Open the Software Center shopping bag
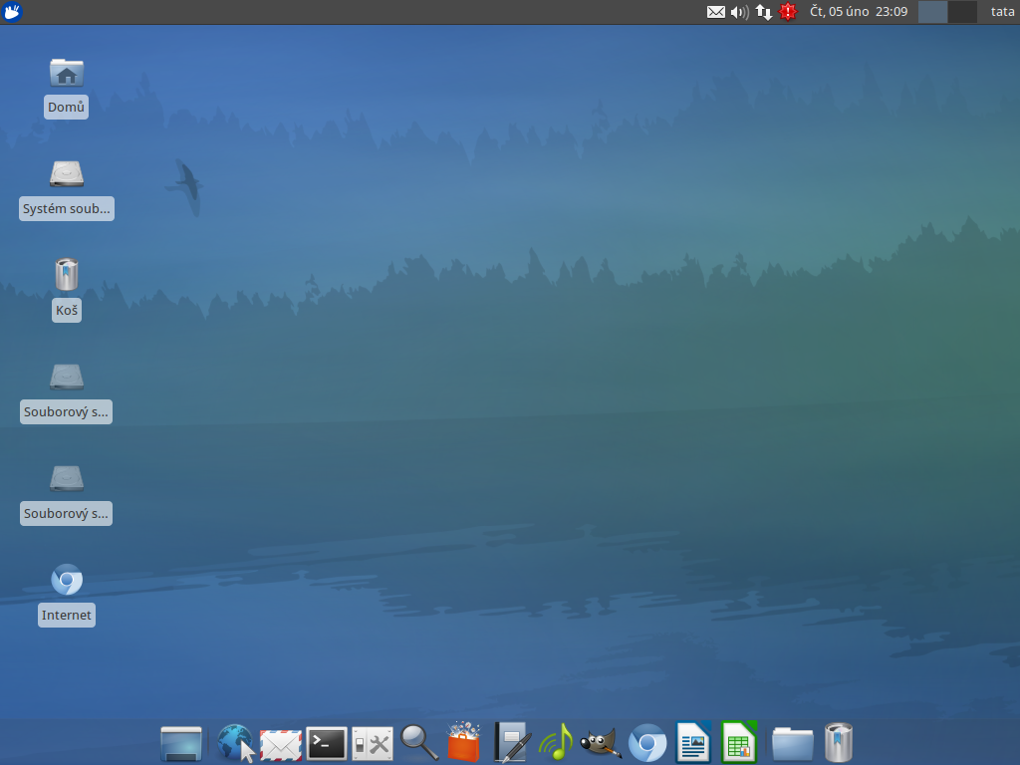1020x765 pixels. [x=464, y=741]
